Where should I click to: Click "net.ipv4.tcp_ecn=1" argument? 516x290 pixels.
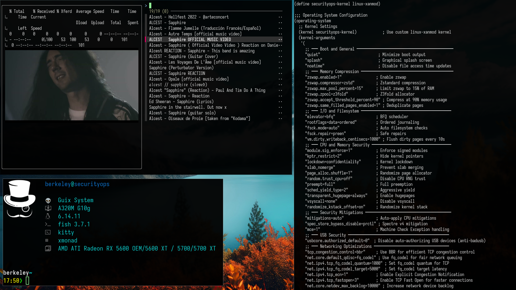tap(327, 274)
